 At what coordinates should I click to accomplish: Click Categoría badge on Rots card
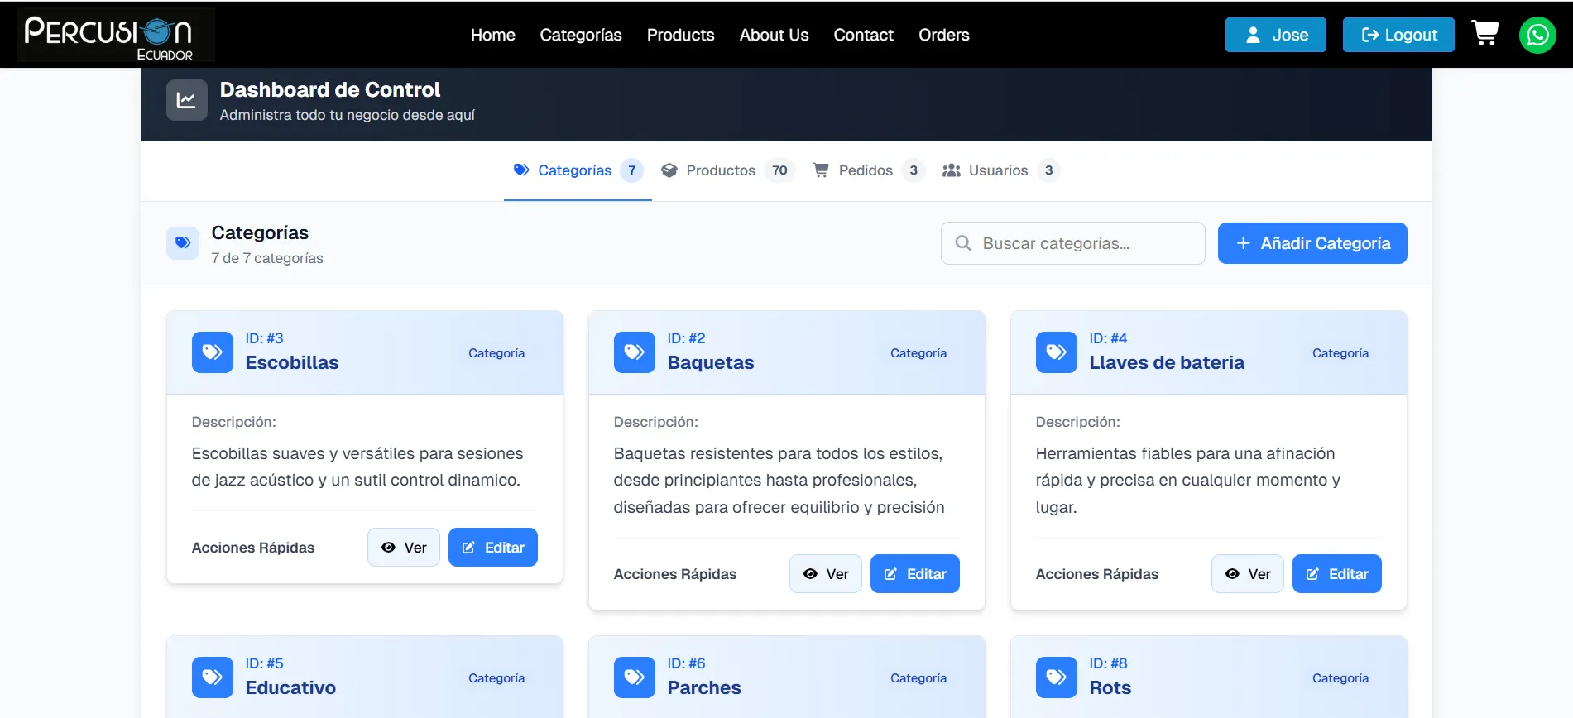[1340, 678]
